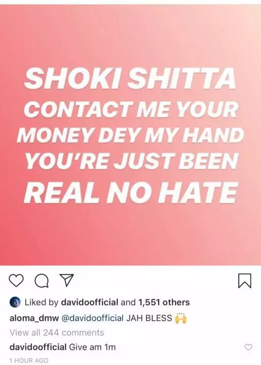Share the post via the paper plane icon
This screenshot has width=261, height=365.
coord(67,280)
